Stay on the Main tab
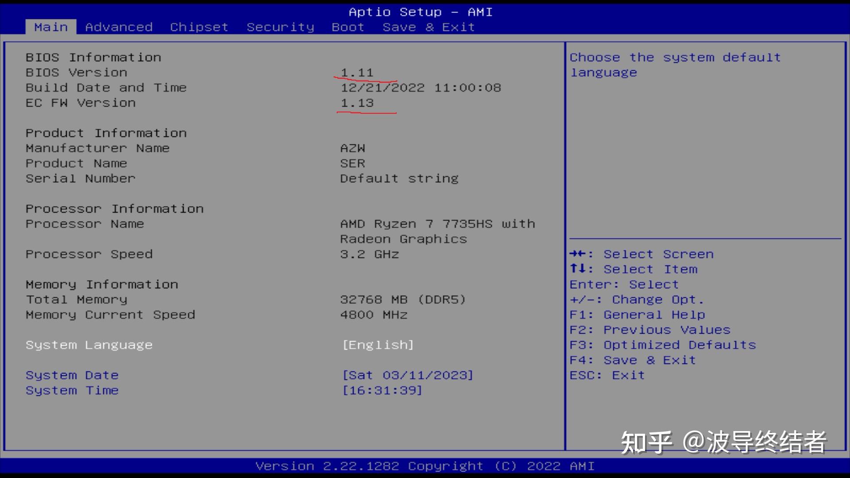Image resolution: width=850 pixels, height=478 pixels. click(x=50, y=27)
